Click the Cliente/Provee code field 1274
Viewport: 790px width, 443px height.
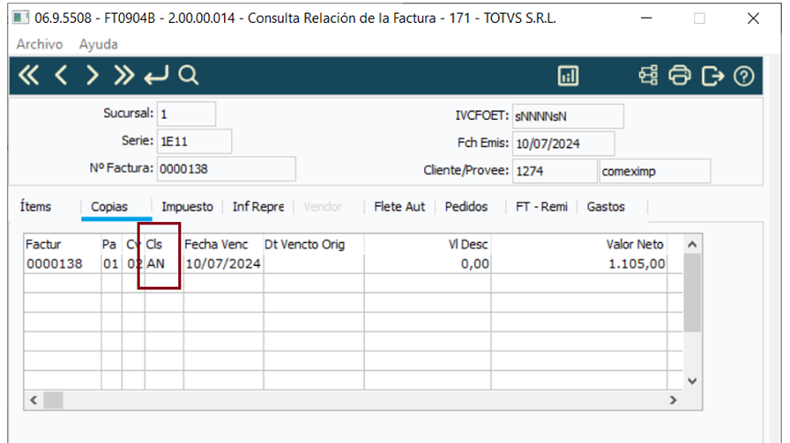555,171
